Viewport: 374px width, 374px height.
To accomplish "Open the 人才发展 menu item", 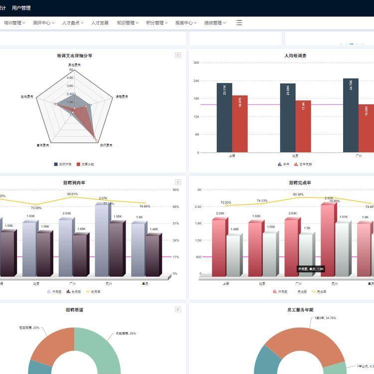I will click(x=100, y=23).
